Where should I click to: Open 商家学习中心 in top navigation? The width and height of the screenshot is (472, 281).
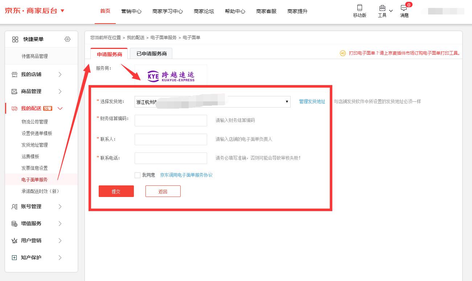click(x=168, y=11)
